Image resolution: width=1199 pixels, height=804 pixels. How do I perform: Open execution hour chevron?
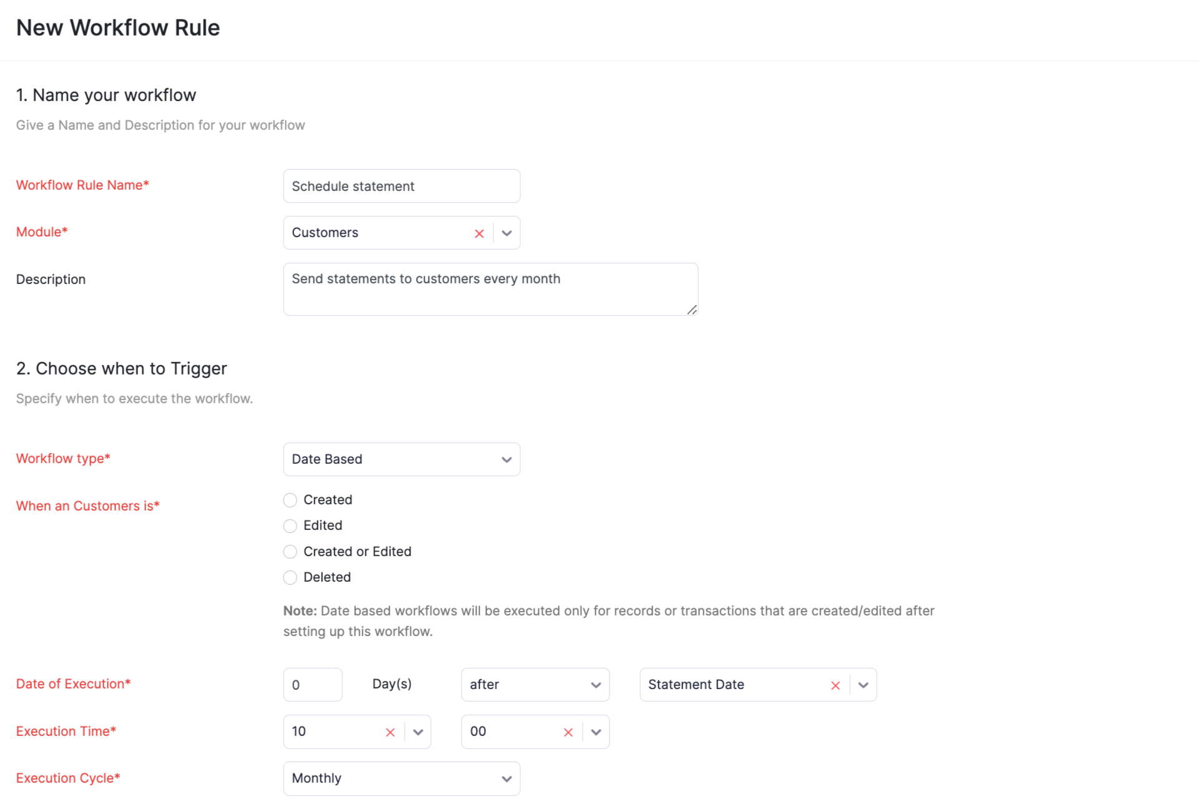pos(418,732)
